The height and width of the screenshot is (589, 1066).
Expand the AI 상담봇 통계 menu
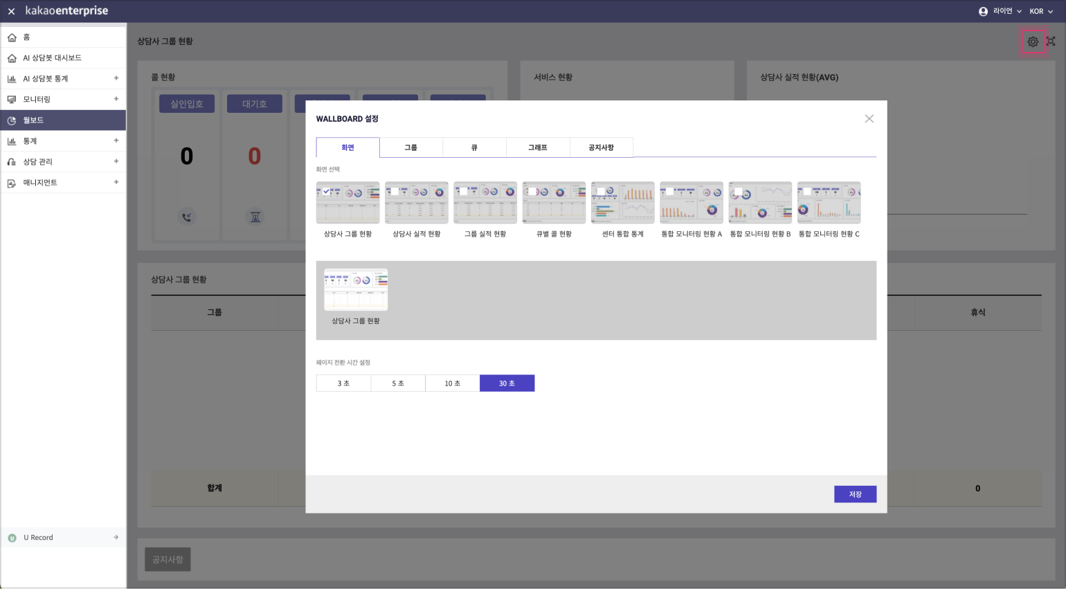pyautogui.click(x=116, y=78)
